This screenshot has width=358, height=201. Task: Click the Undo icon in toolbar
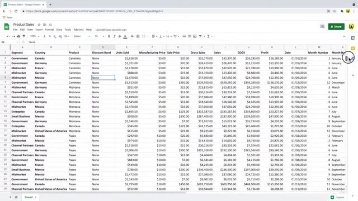point(8,36)
